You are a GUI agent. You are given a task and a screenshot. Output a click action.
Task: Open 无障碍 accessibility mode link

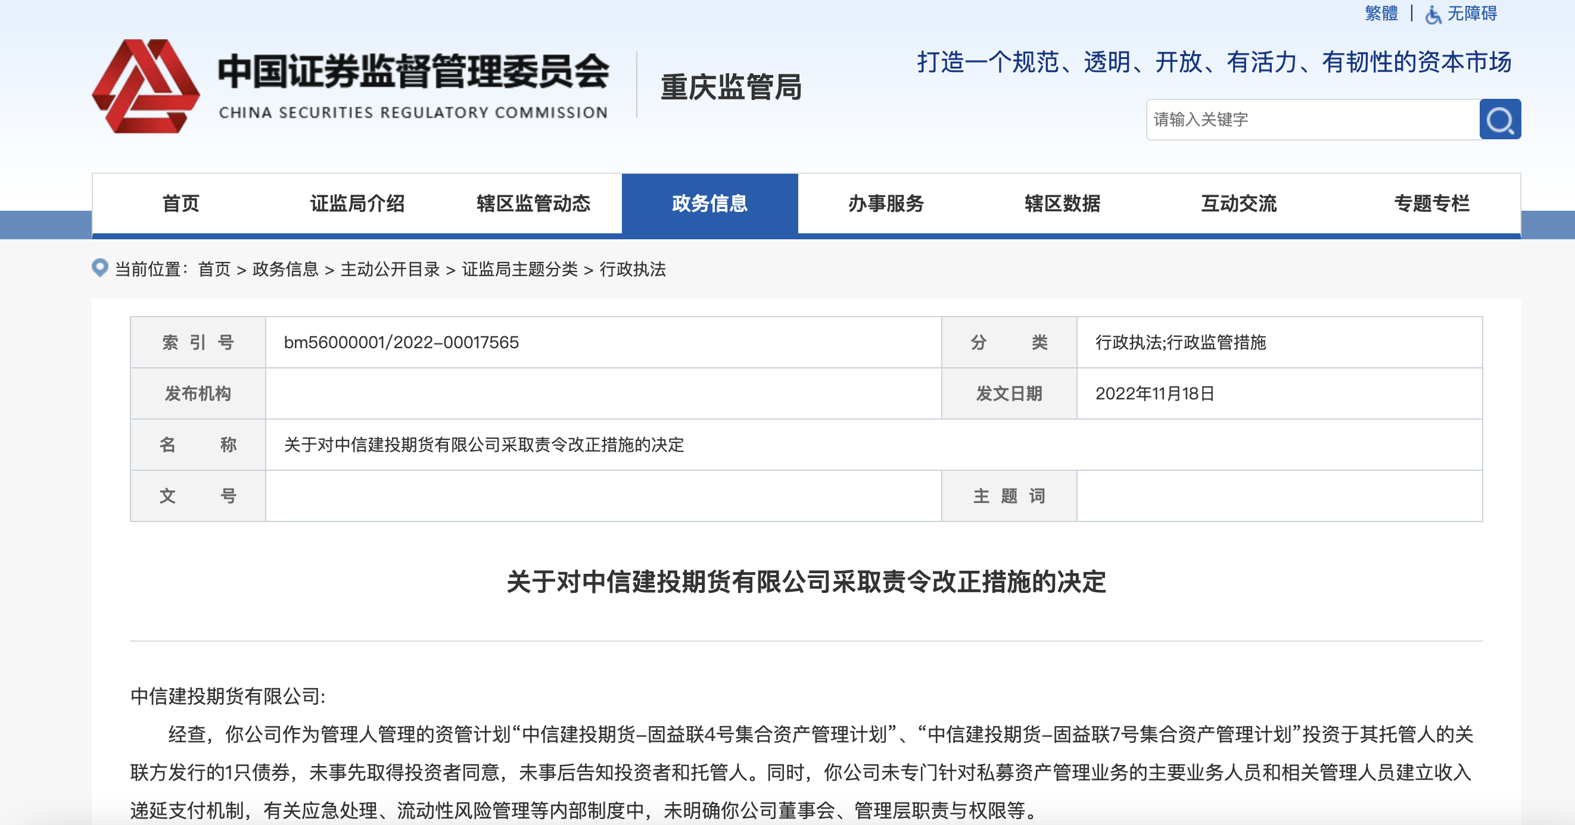click(x=1472, y=14)
